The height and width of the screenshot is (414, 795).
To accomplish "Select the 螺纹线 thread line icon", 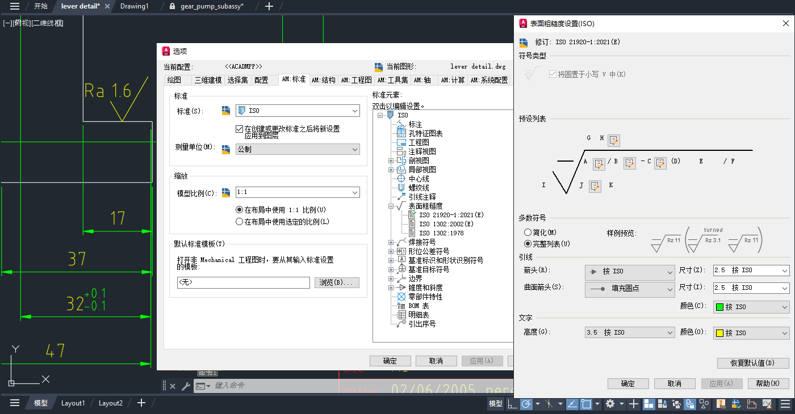I will coord(401,188).
